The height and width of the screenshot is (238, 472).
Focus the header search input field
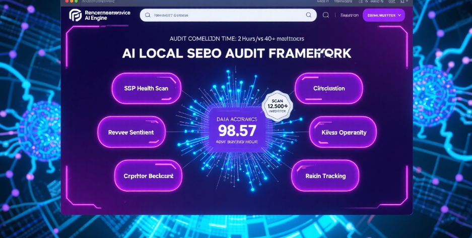pyautogui.click(x=228, y=15)
